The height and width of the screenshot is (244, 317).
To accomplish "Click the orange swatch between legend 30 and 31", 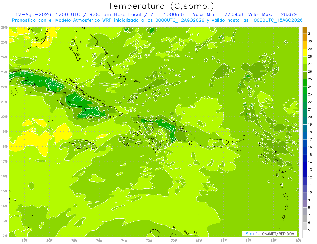I will 305,38.
